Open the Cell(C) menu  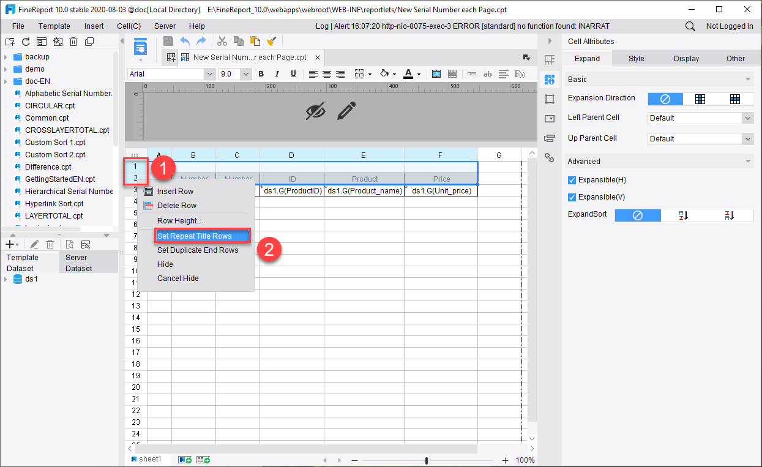pyautogui.click(x=129, y=26)
